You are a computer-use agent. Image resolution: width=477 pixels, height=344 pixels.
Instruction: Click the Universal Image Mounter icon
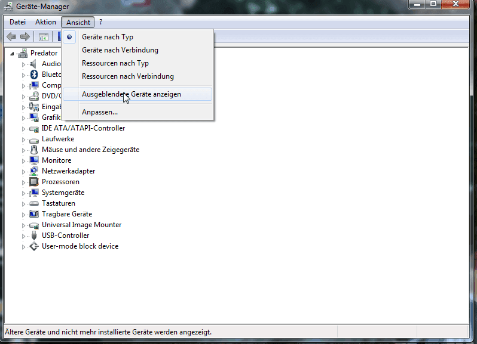coord(33,225)
